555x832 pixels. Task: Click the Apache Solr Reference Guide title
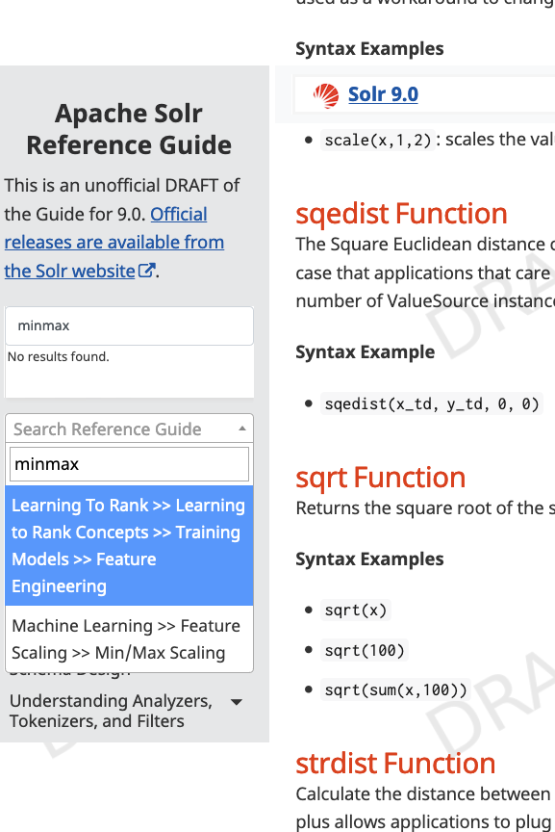pyautogui.click(x=129, y=129)
